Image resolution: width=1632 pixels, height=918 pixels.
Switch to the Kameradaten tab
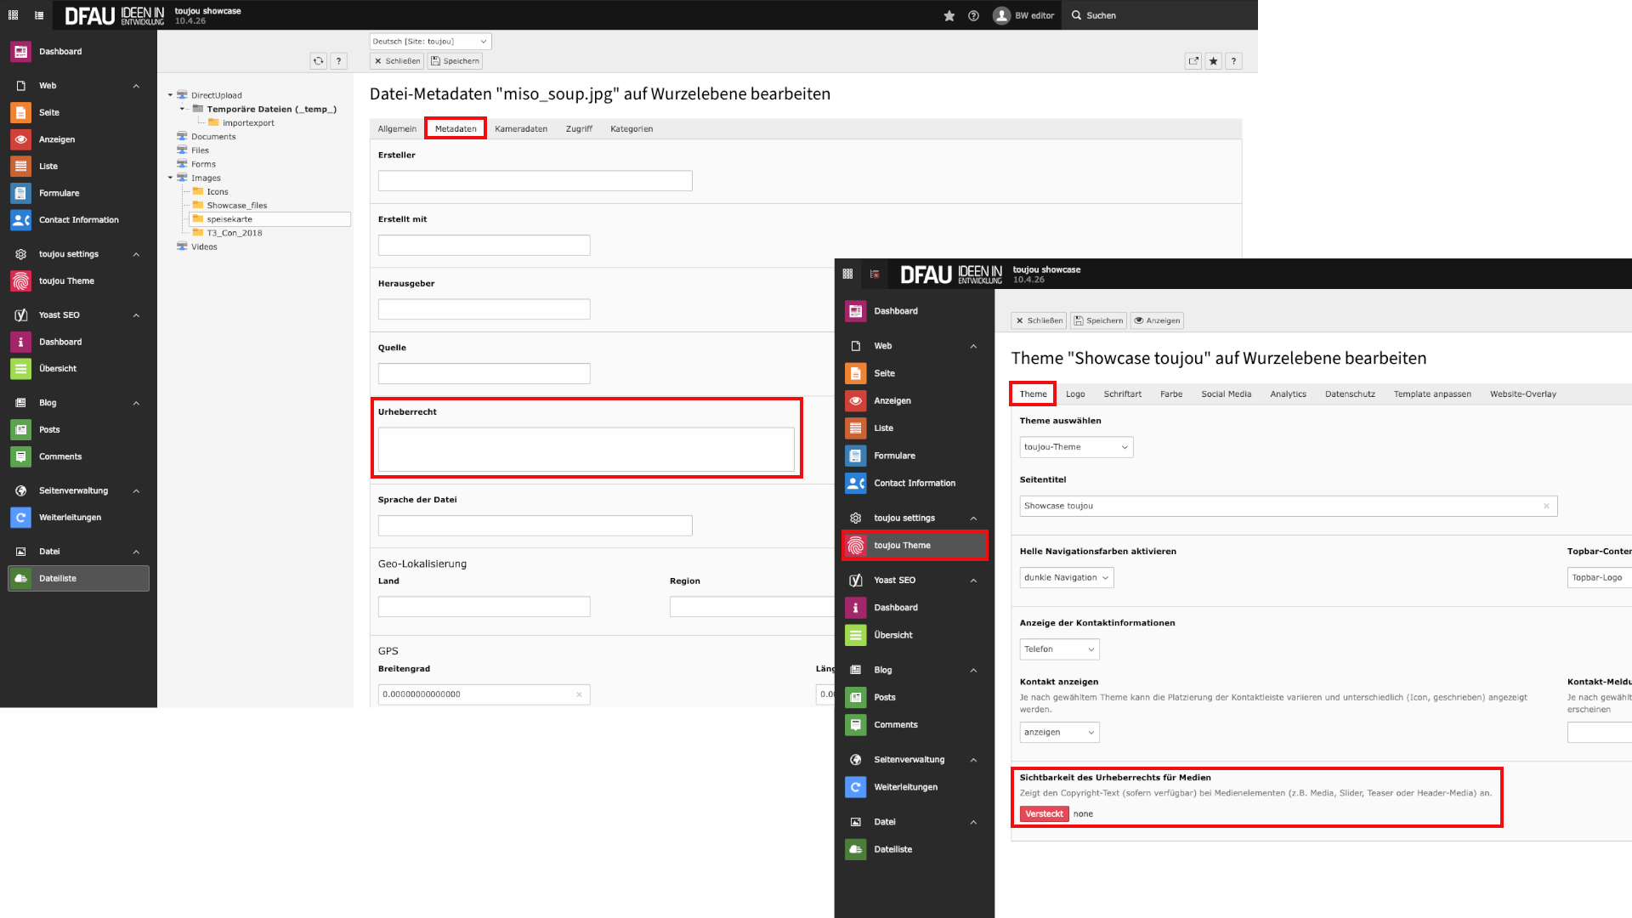[521, 129]
